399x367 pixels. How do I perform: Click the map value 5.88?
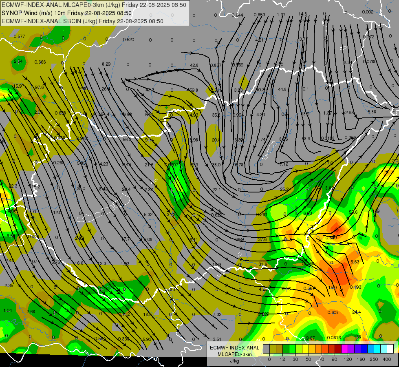[372, 112]
